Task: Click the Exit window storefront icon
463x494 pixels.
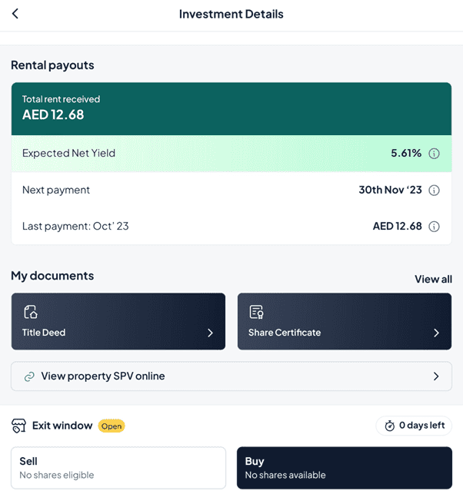Action: coord(19,426)
